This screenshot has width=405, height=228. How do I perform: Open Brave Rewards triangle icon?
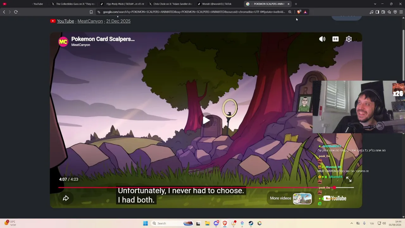click(x=305, y=12)
